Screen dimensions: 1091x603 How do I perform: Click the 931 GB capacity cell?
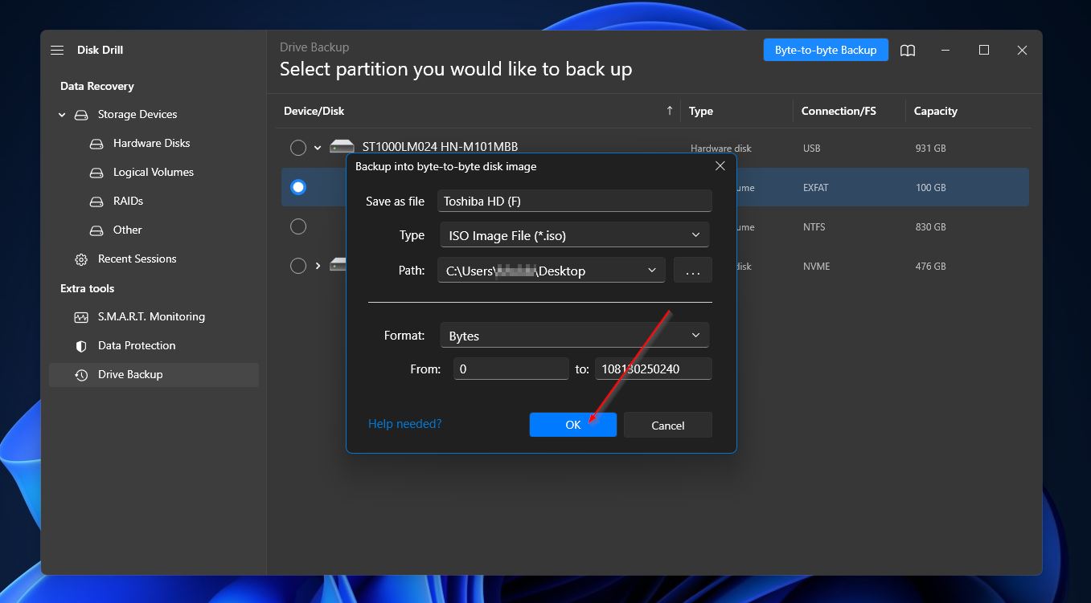930,148
